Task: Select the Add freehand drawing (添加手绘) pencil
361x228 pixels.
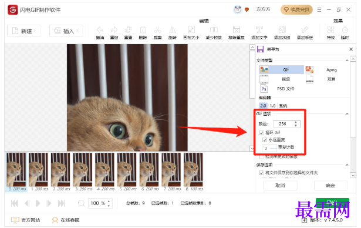Action: 305,30
